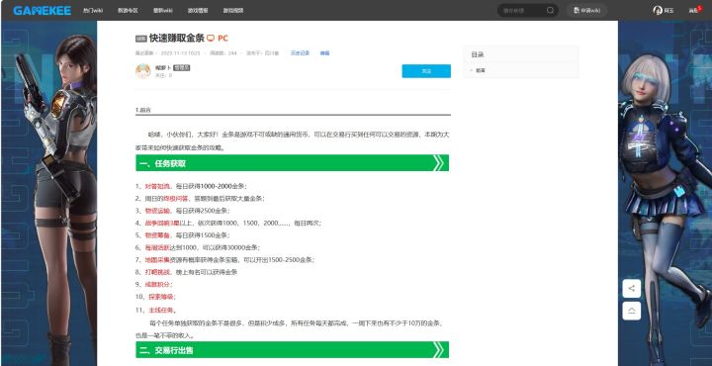Open the red 打靶挑战 link
The width and height of the screenshot is (712, 366).
[x=157, y=272]
